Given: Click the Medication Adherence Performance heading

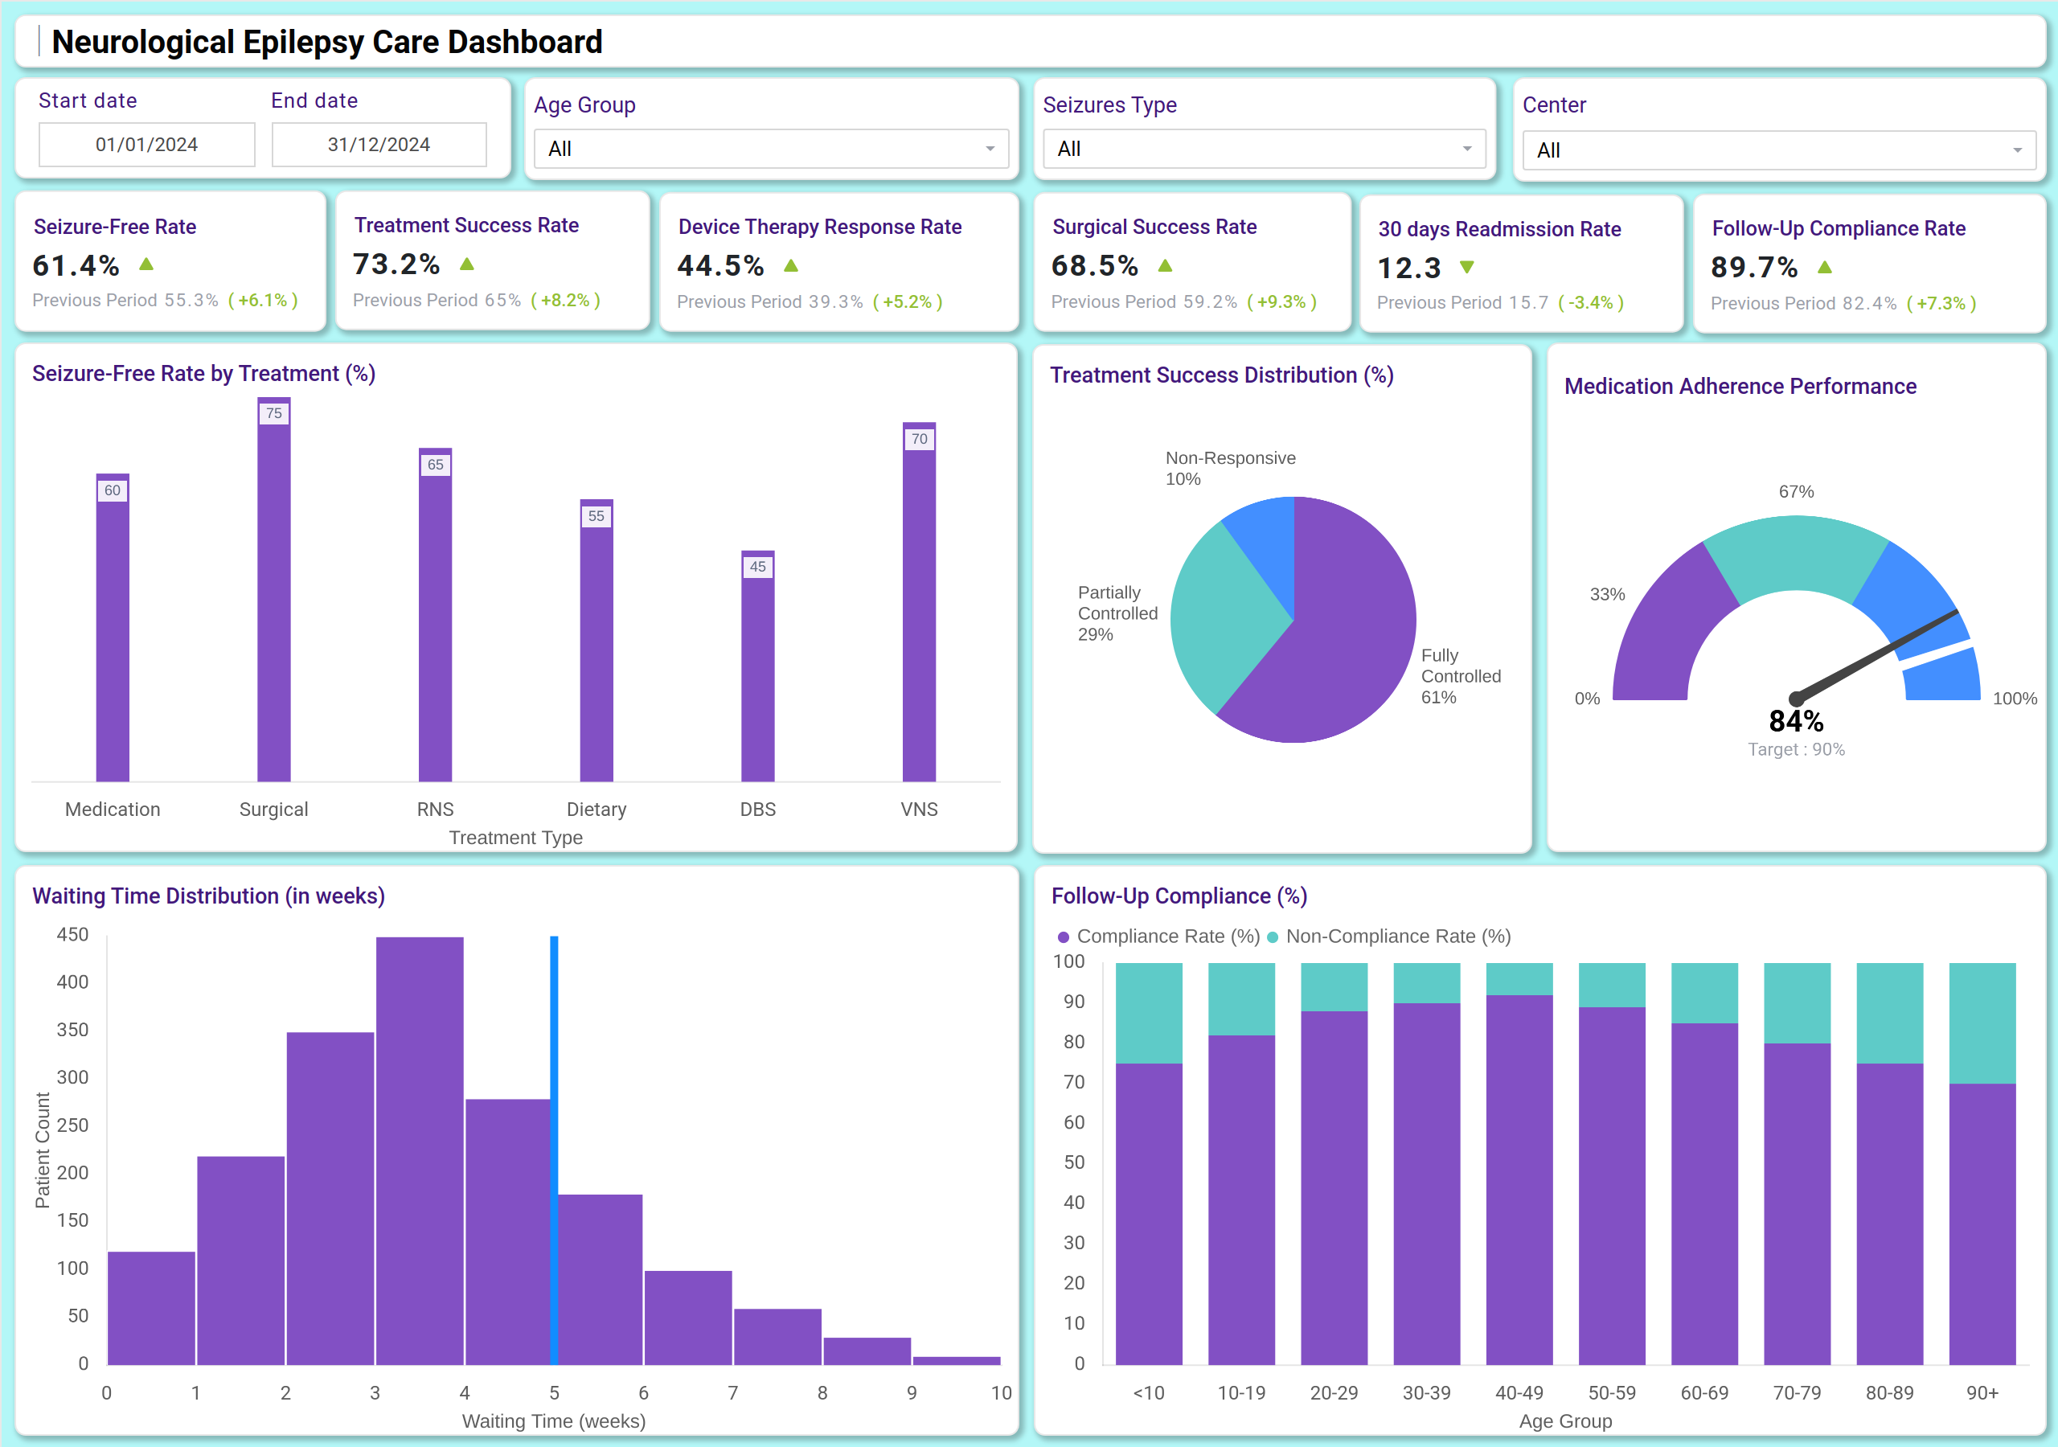Looking at the screenshot, I should pos(1740,387).
